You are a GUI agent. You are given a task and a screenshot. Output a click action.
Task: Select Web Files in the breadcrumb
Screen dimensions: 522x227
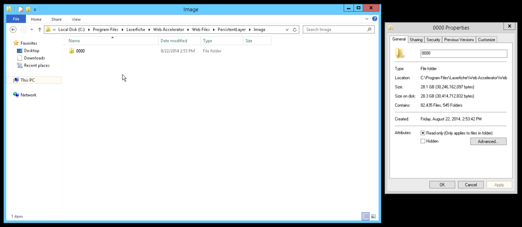pos(201,29)
